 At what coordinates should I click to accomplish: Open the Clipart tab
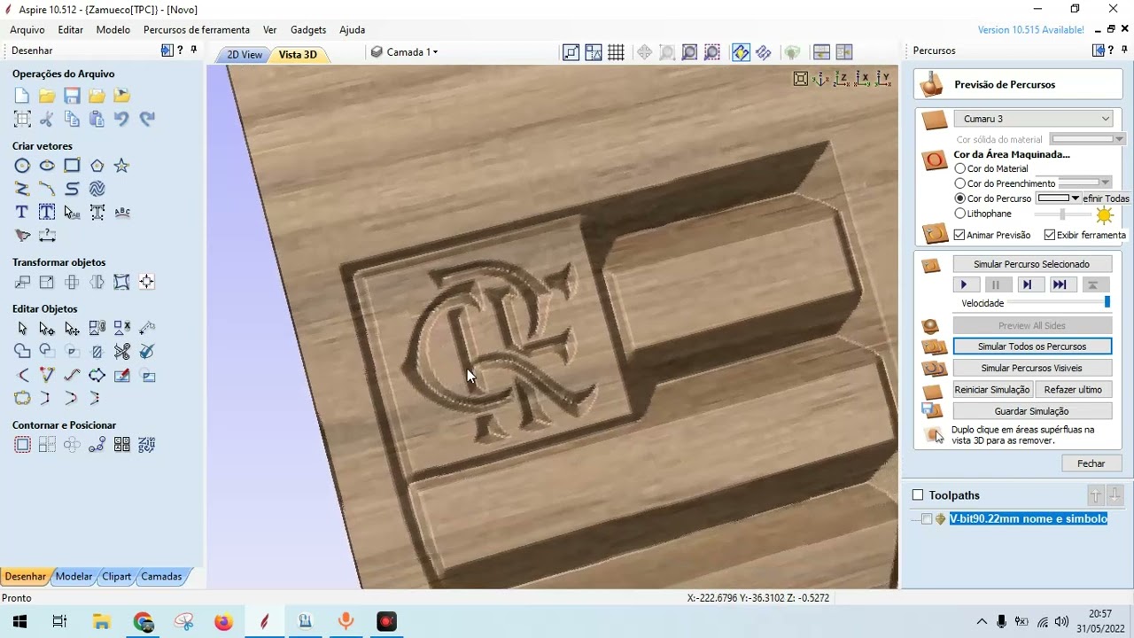[116, 576]
